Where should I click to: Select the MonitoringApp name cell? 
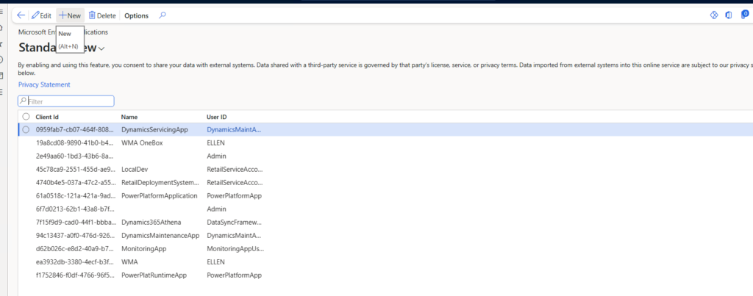tap(144, 249)
